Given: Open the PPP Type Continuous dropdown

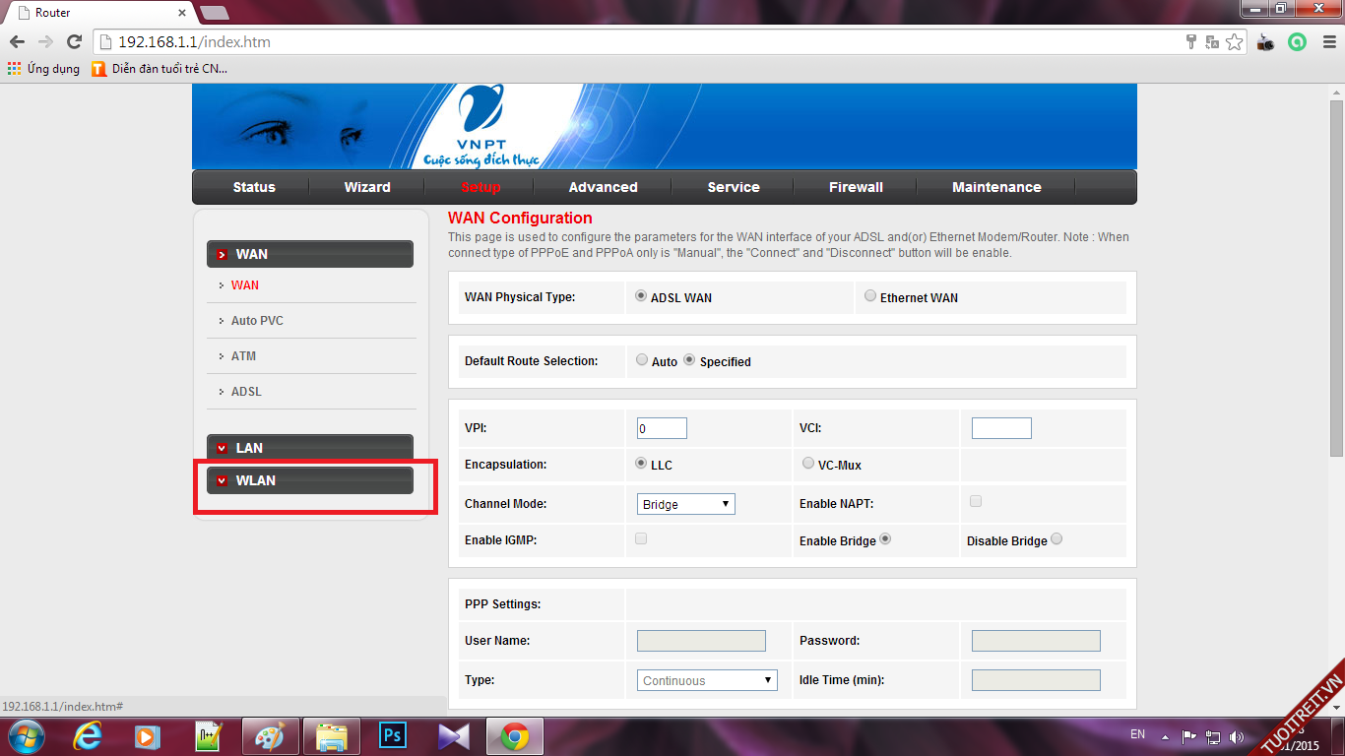Looking at the screenshot, I should point(706,680).
